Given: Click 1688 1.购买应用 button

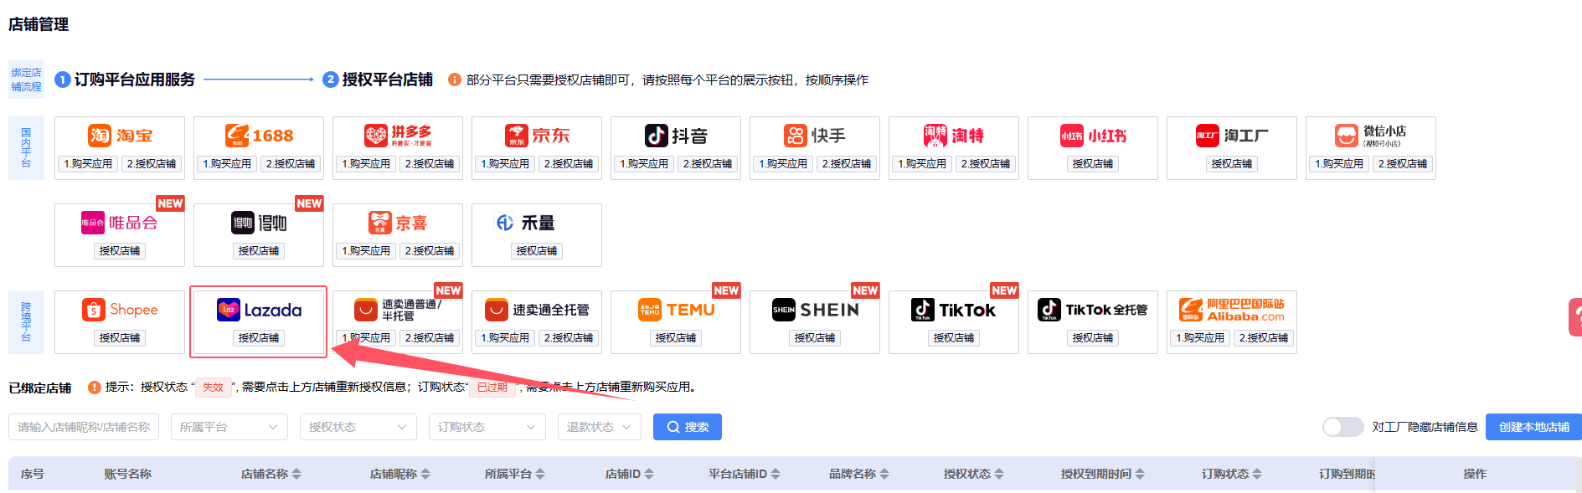Looking at the screenshot, I should [x=227, y=164].
